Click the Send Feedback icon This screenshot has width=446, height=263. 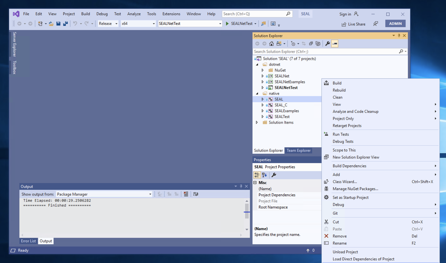pos(375,24)
